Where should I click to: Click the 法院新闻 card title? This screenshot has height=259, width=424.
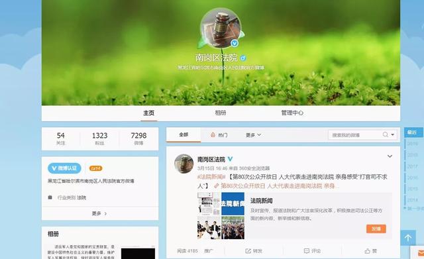261,201
